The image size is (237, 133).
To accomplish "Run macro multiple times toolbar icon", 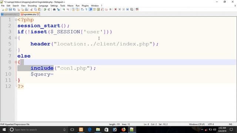I will [x=127, y=9].
